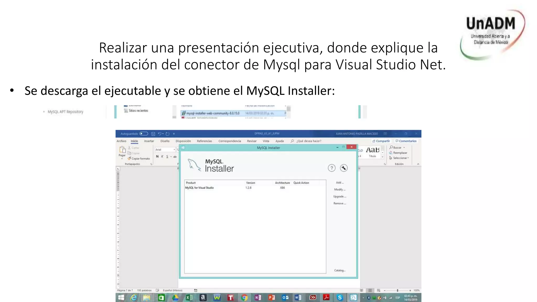Select the Título style thumbnail
This screenshot has height=302, width=537.
tap(373, 152)
